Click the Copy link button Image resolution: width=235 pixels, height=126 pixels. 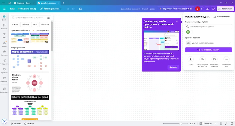click(x=208, y=50)
